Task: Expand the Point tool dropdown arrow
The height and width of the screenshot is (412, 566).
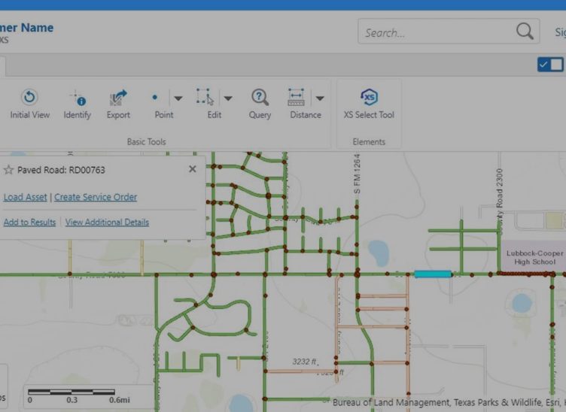Action: pos(178,98)
